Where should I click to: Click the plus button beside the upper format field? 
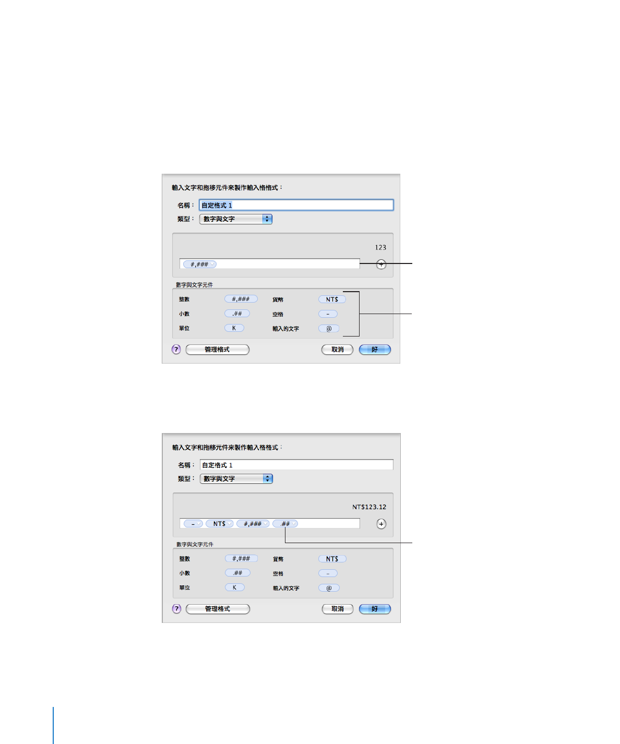click(381, 265)
